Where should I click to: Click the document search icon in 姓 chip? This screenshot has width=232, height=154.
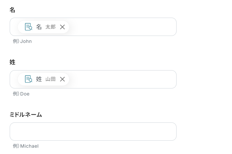pyautogui.click(x=28, y=79)
